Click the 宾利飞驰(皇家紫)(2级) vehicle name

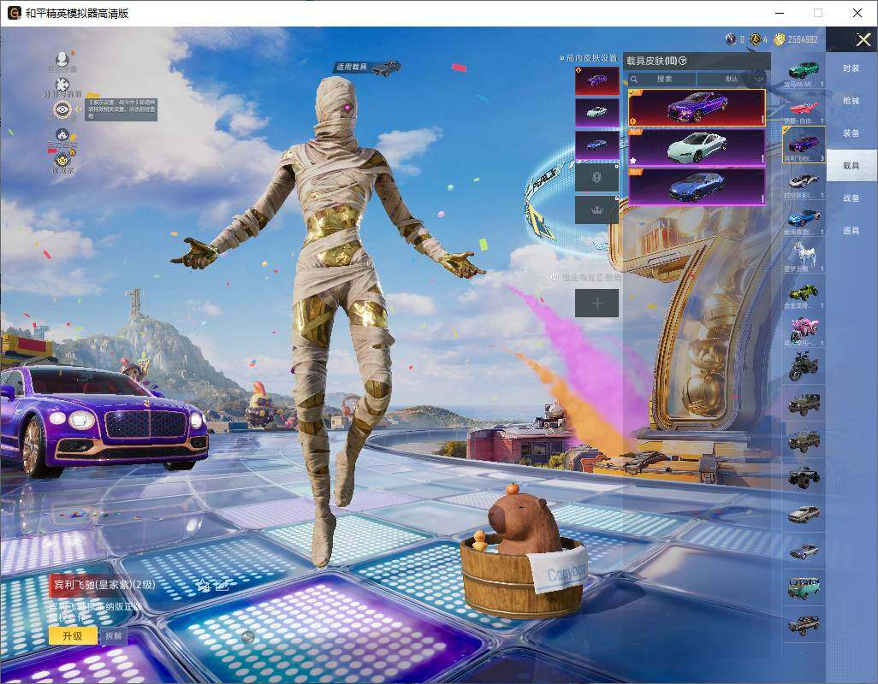coord(104,585)
